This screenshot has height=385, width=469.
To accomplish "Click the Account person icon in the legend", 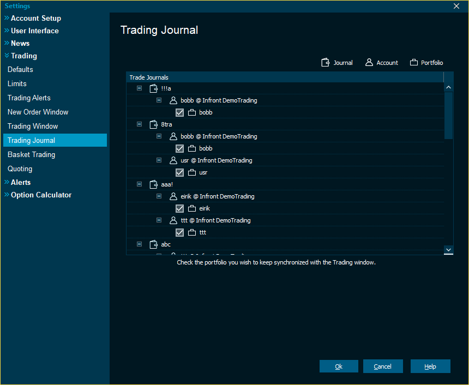I will click(x=369, y=63).
